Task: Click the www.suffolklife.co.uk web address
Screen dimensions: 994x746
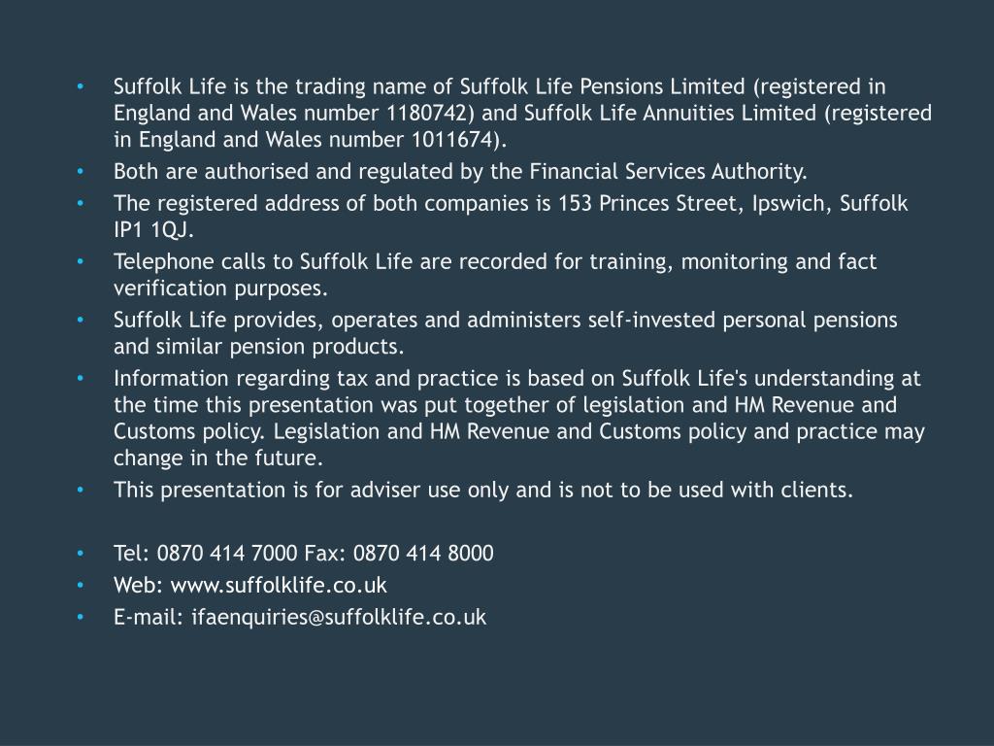Action: pyautogui.click(x=279, y=585)
